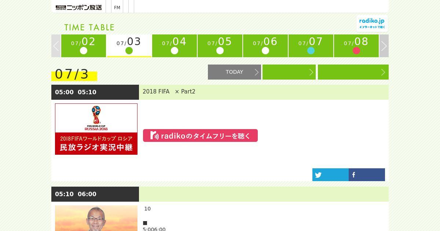Click the TODAY button
This screenshot has width=440, height=231.
(x=234, y=72)
